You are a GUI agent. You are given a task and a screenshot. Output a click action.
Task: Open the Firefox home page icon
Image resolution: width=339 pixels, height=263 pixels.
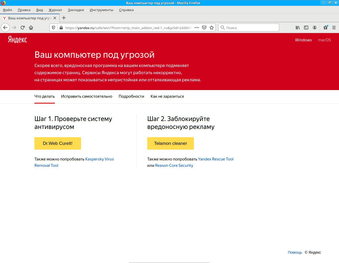click(x=31, y=28)
